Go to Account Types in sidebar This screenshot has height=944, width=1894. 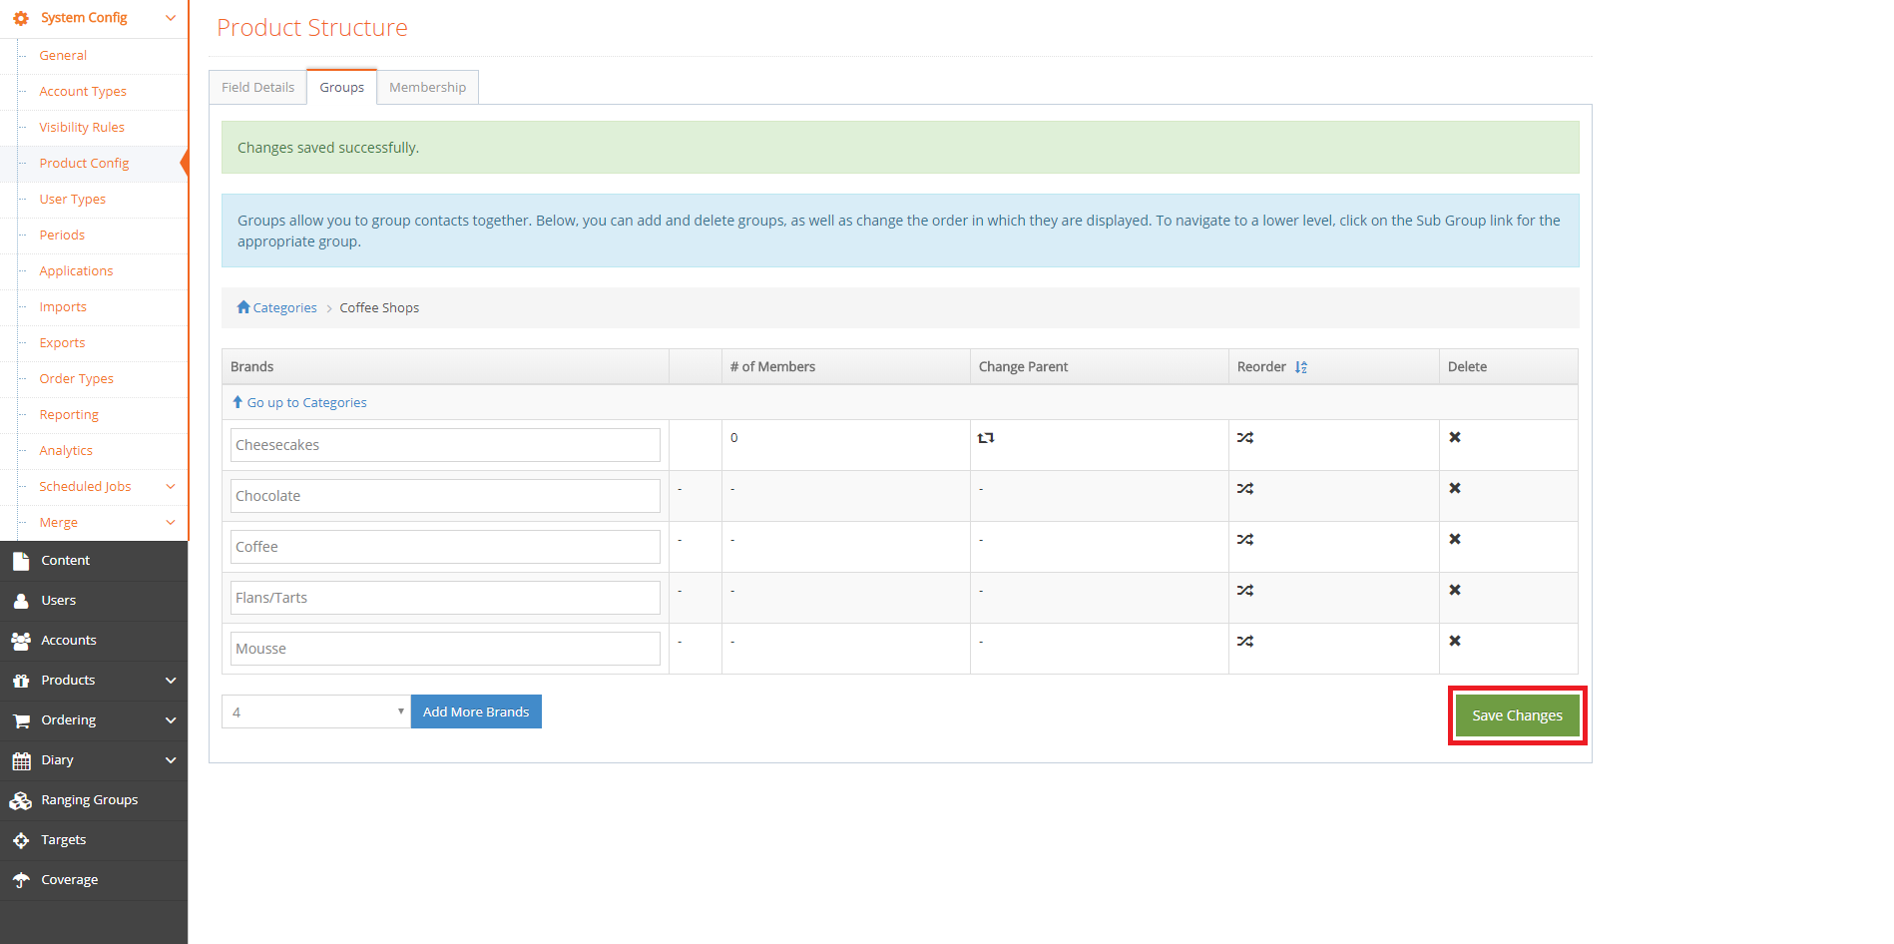click(83, 91)
